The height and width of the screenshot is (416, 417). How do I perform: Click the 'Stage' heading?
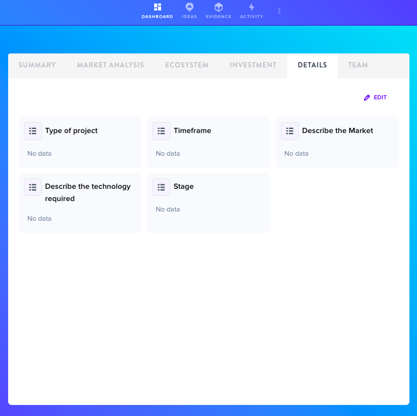184,187
